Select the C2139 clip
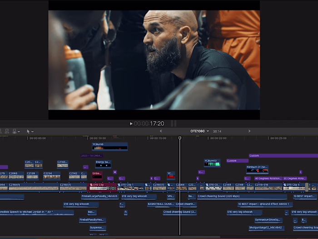The image size is (318, 239). point(32,175)
